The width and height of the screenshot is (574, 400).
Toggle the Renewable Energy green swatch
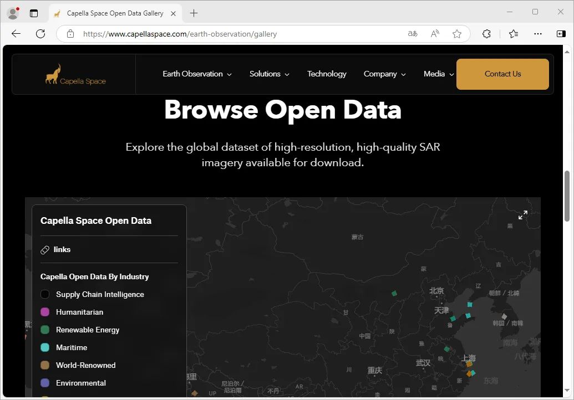pos(45,330)
